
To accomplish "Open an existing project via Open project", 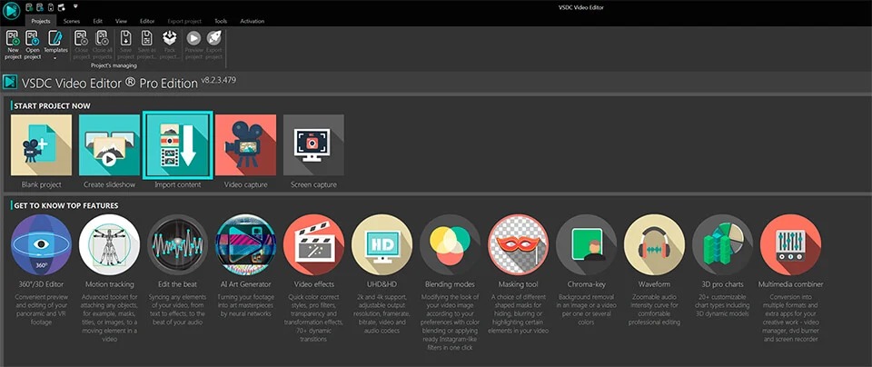I will pos(33,45).
